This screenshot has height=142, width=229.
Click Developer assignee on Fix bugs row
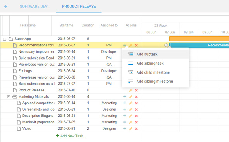[109, 71]
